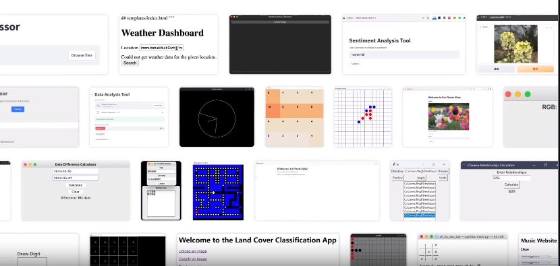Open the "Upload an image" link
The image size is (560, 266).
pyautogui.click(x=192, y=251)
